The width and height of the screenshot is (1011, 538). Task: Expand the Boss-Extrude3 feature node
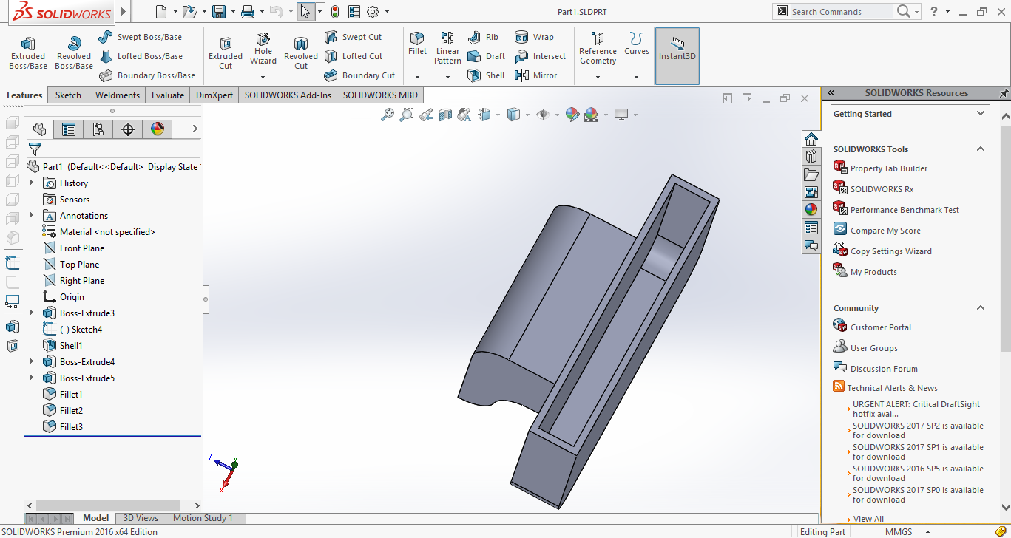[x=32, y=313]
